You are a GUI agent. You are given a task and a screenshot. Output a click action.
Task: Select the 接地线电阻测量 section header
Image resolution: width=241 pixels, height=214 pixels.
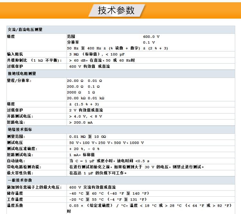[x=22, y=73]
